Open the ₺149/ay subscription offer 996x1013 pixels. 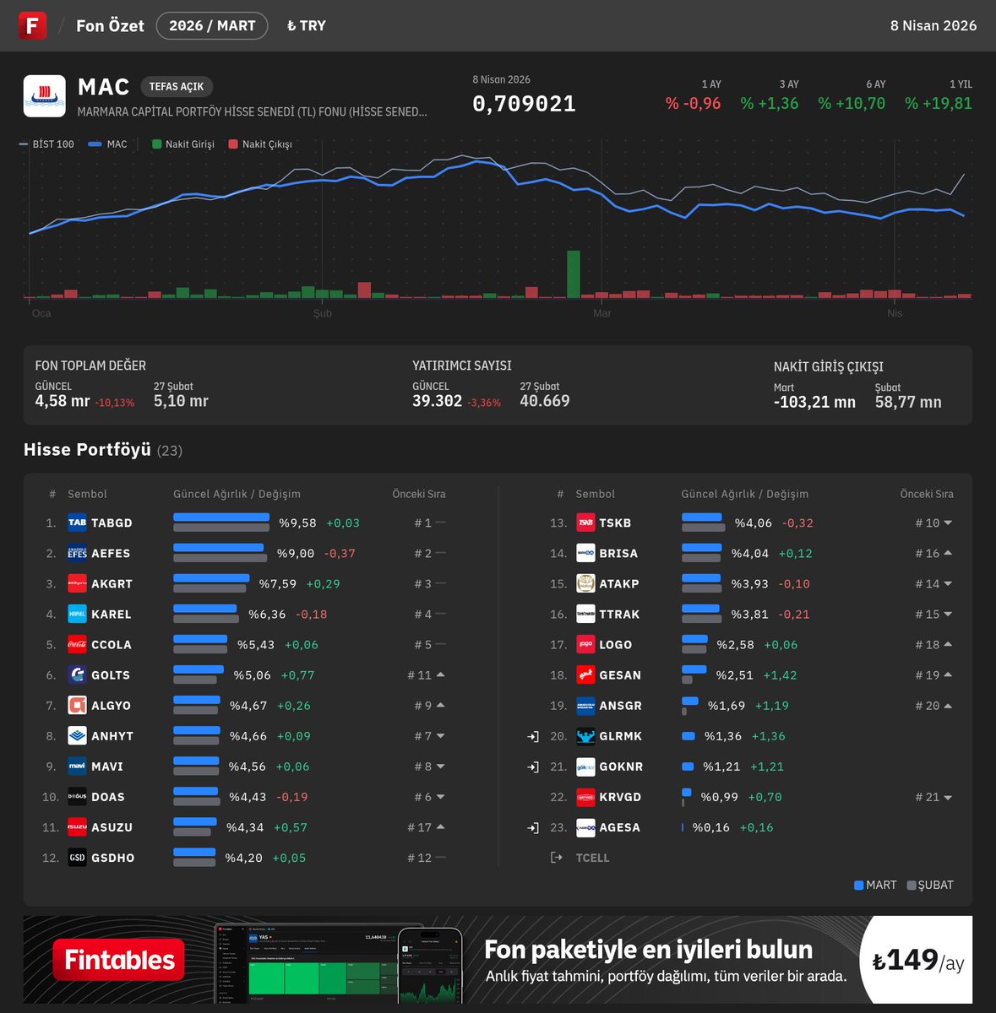(x=917, y=960)
